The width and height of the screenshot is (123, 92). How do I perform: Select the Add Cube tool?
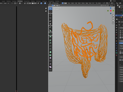[x=50, y=34]
